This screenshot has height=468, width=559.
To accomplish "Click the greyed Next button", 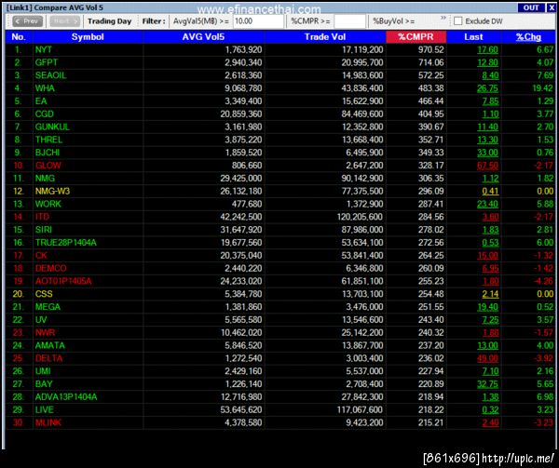I will pyautogui.click(x=64, y=21).
